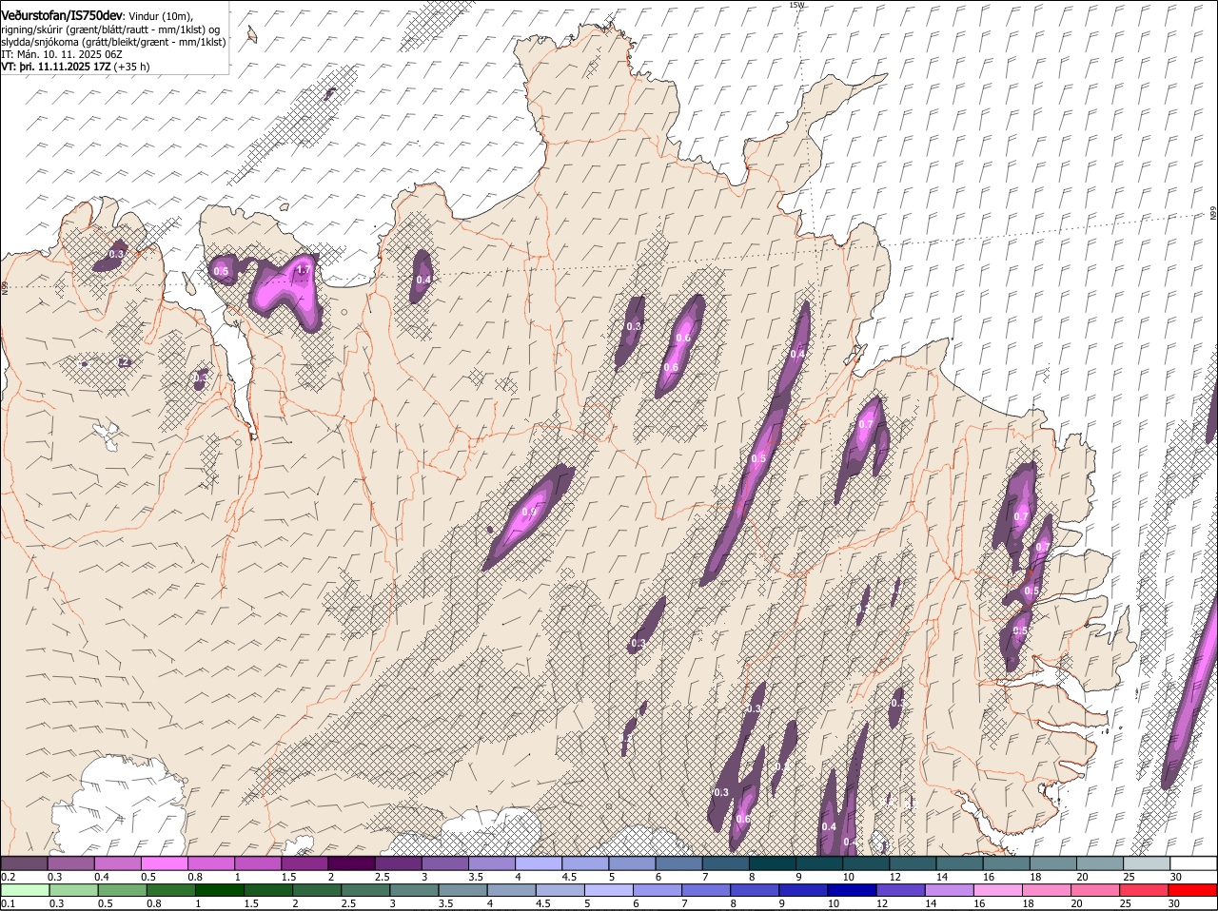Select the medium green 0.5–0.8 rain legend swatch
This screenshot has height=911, width=1218.
tap(121, 890)
